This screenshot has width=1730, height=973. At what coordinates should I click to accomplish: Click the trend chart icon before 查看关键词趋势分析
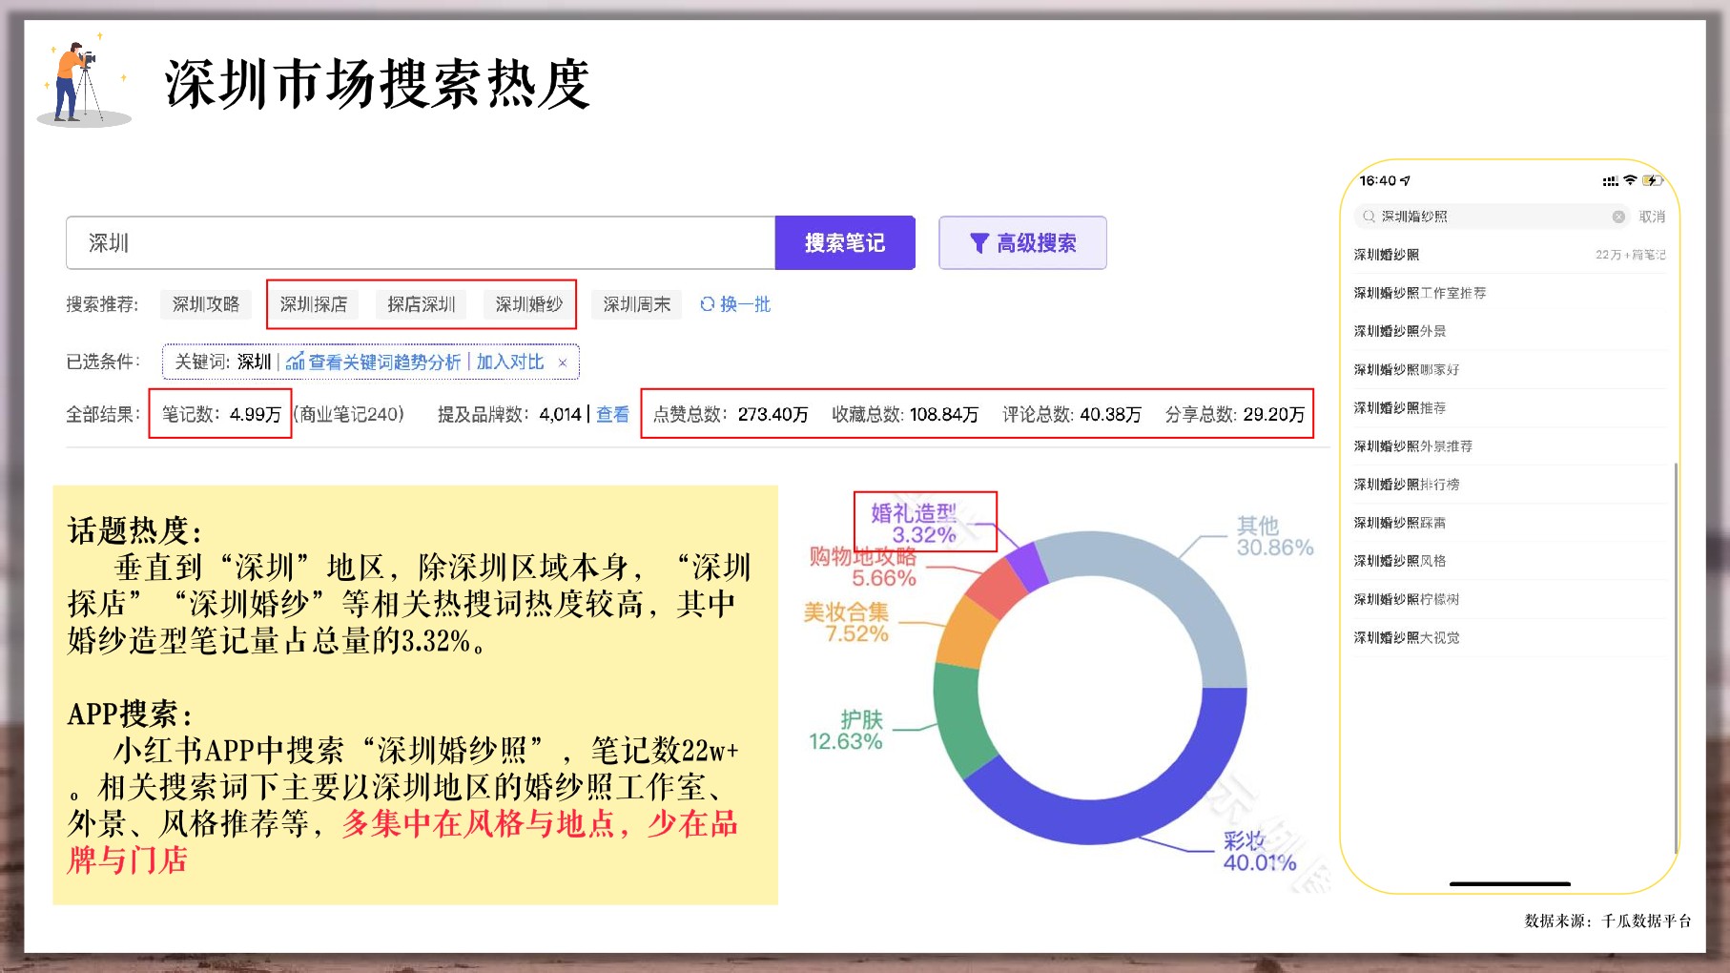[296, 362]
